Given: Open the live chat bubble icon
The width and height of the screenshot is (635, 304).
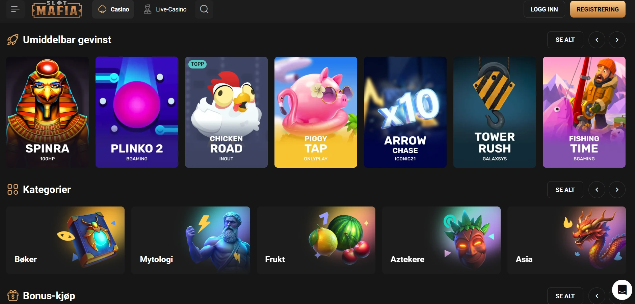Looking at the screenshot, I should pos(622,289).
